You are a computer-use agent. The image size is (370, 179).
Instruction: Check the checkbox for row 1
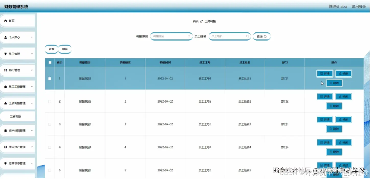tap(50, 79)
